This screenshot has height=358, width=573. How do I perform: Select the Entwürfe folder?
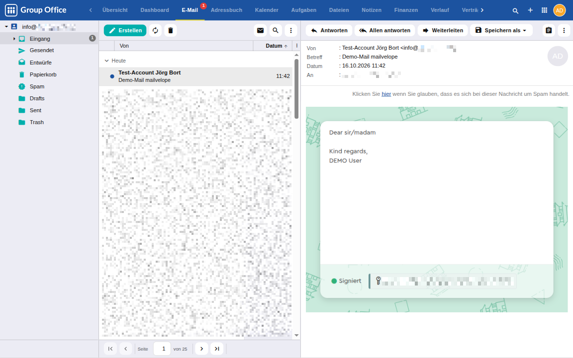pyautogui.click(x=41, y=63)
